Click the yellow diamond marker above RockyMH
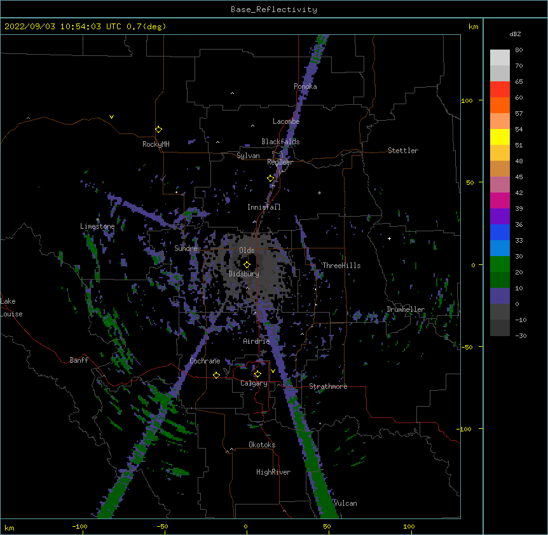Image resolution: width=548 pixels, height=535 pixels. (x=158, y=130)
